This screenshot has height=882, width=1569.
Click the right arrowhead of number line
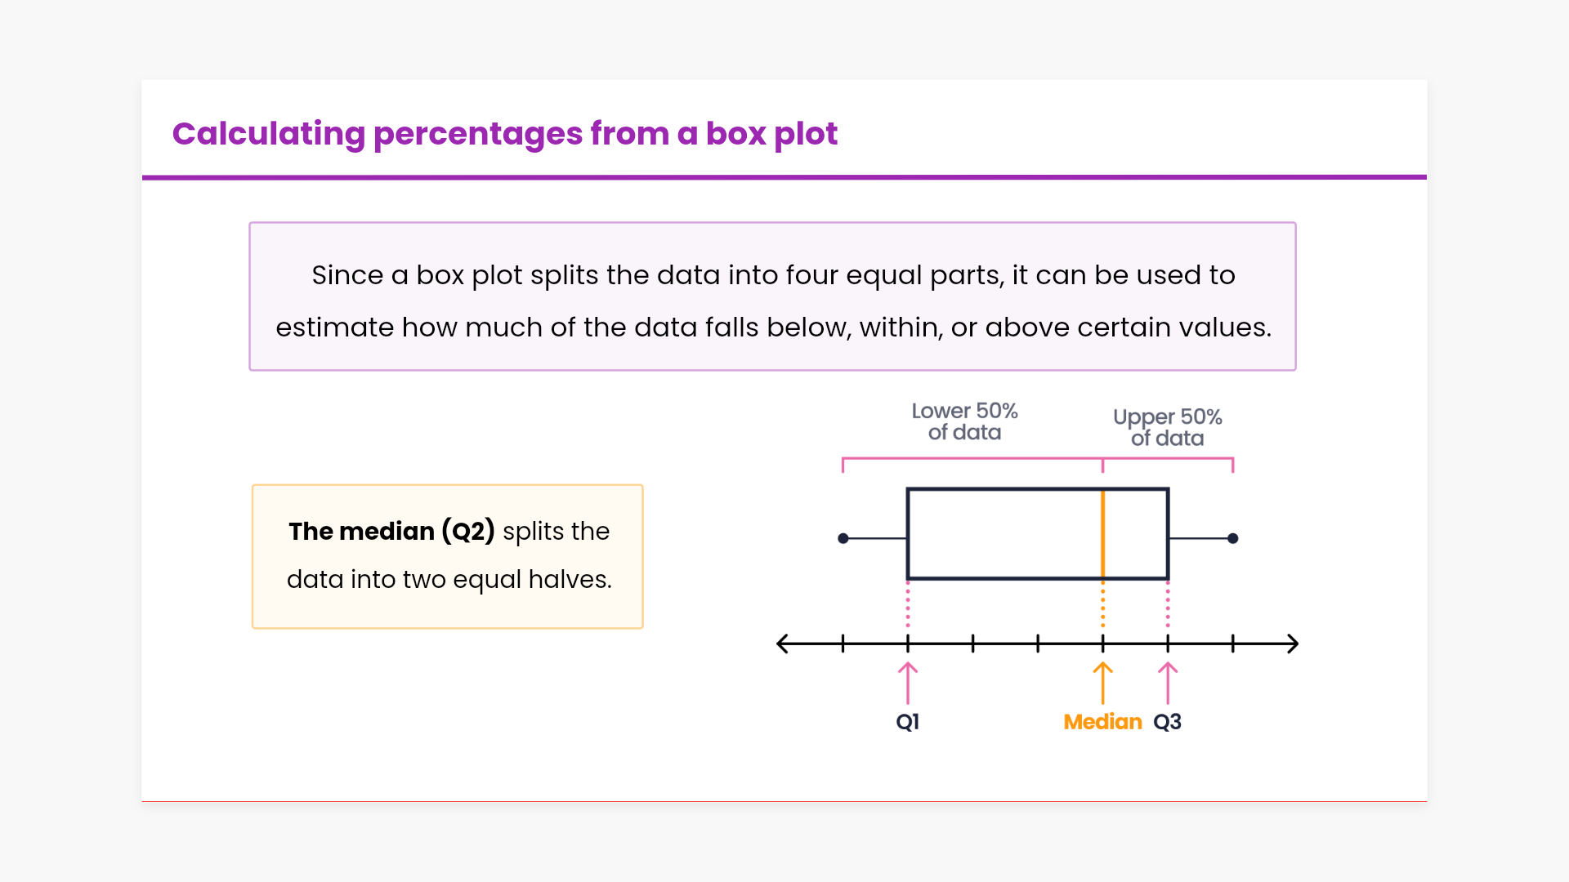coord(1292,644)
